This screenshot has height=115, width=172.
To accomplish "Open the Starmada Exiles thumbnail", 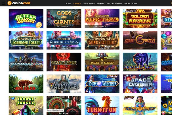I will coord(26,62).
